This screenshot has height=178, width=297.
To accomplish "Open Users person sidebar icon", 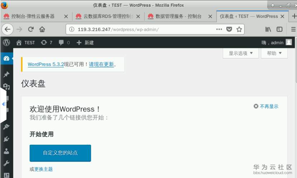I will click(x=6, y=151).
